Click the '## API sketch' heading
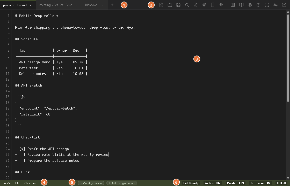 point(28,85)
